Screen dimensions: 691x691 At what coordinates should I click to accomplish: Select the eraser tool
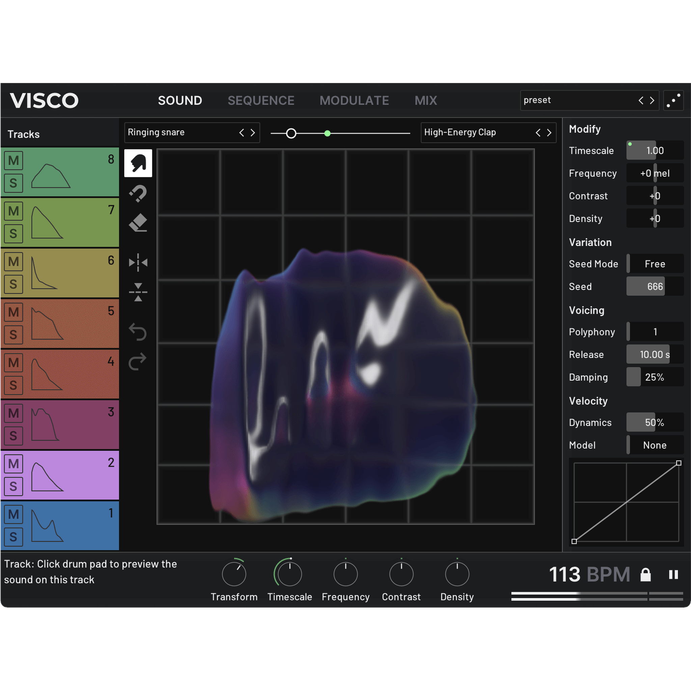[138, 222]
